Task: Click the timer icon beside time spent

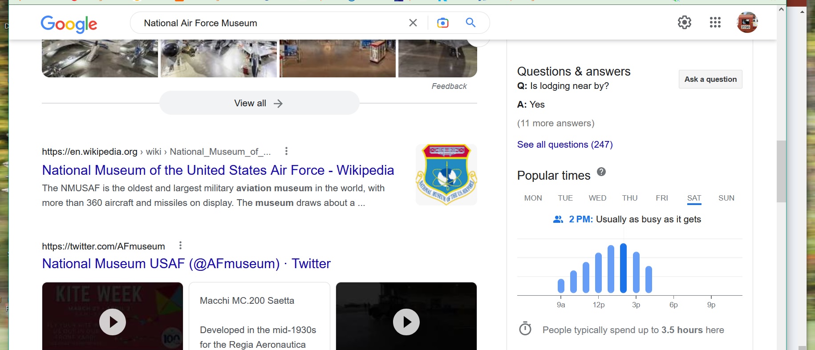Action: 525,329
